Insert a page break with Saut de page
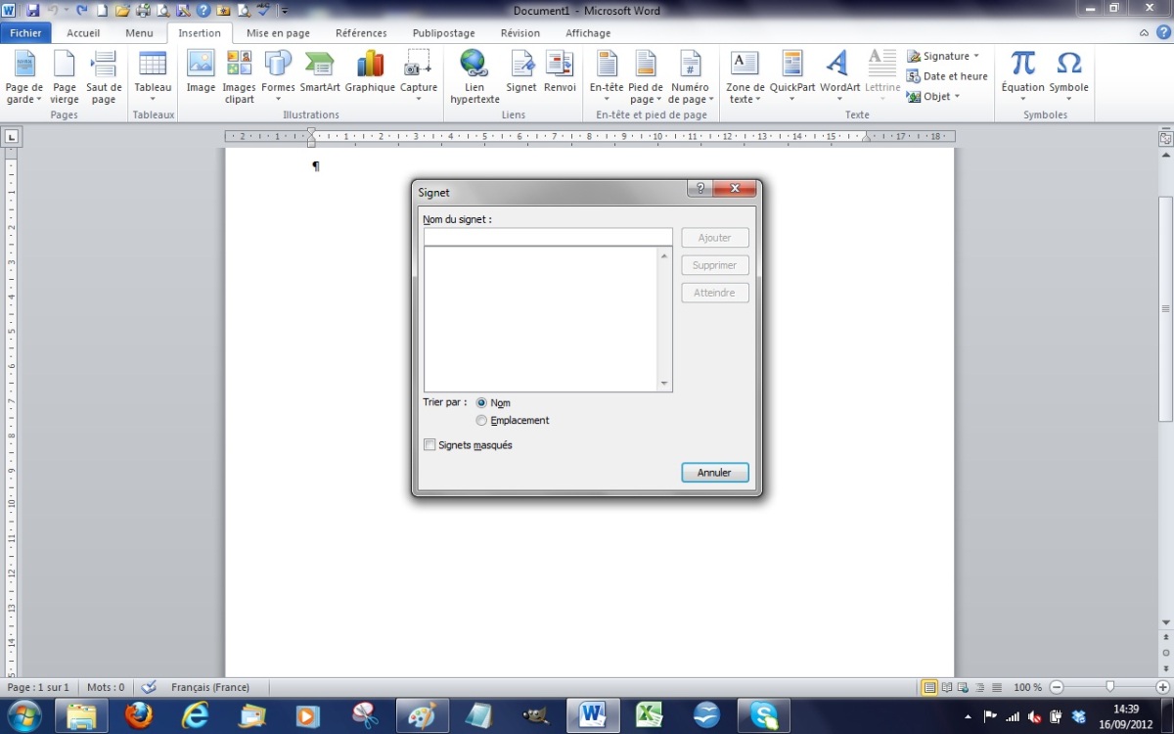Screen dimensions: 1174x734 104,77
